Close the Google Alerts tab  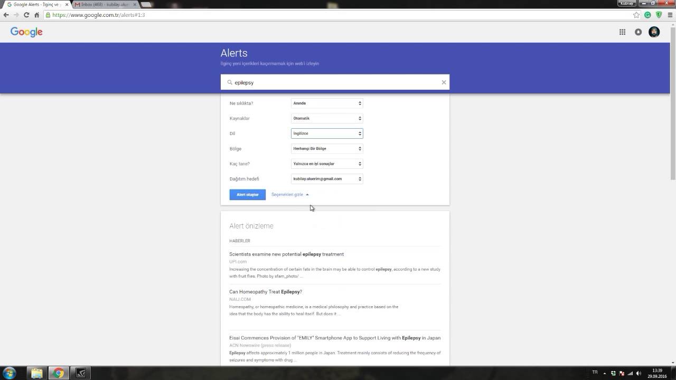(67, 4)
